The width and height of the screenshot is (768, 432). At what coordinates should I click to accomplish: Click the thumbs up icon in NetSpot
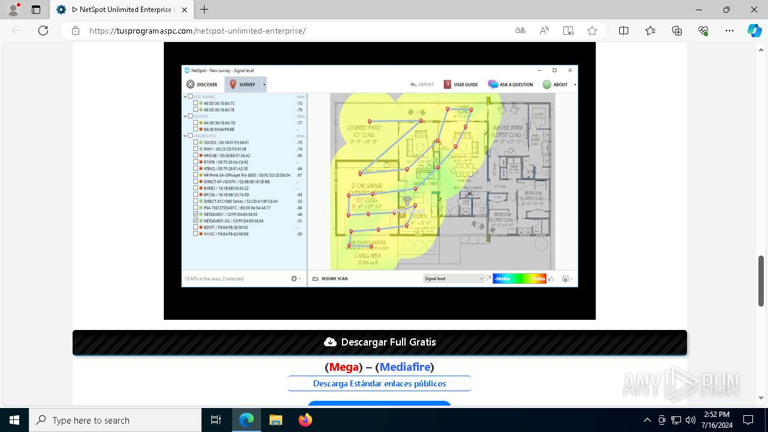(x=551, y=278)
